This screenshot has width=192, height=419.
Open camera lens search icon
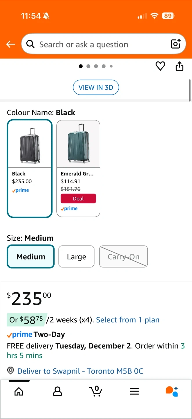(x=176, y=44)
